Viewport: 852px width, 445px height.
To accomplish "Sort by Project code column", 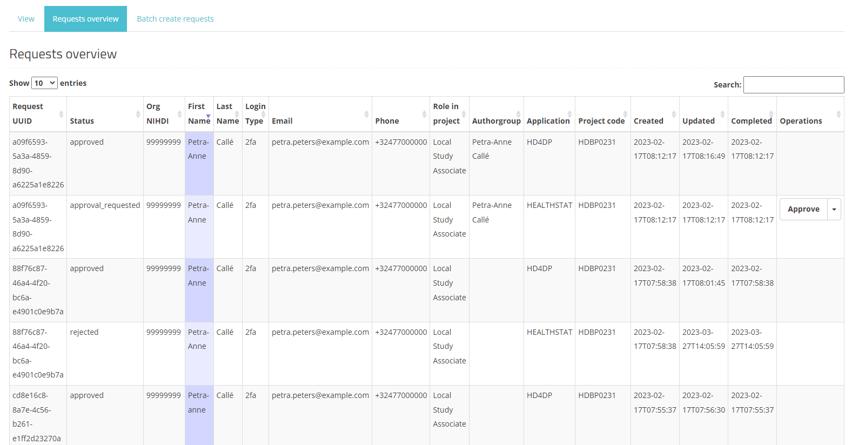I will click(x=601, y=121).
